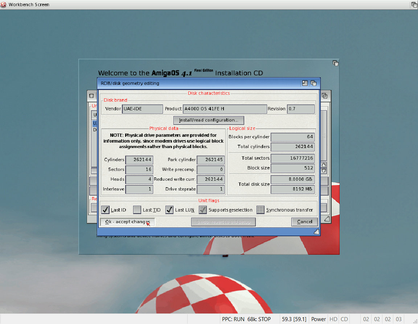Click the Interleave field
The image size is (418, 324).
(x=139, y=189)
